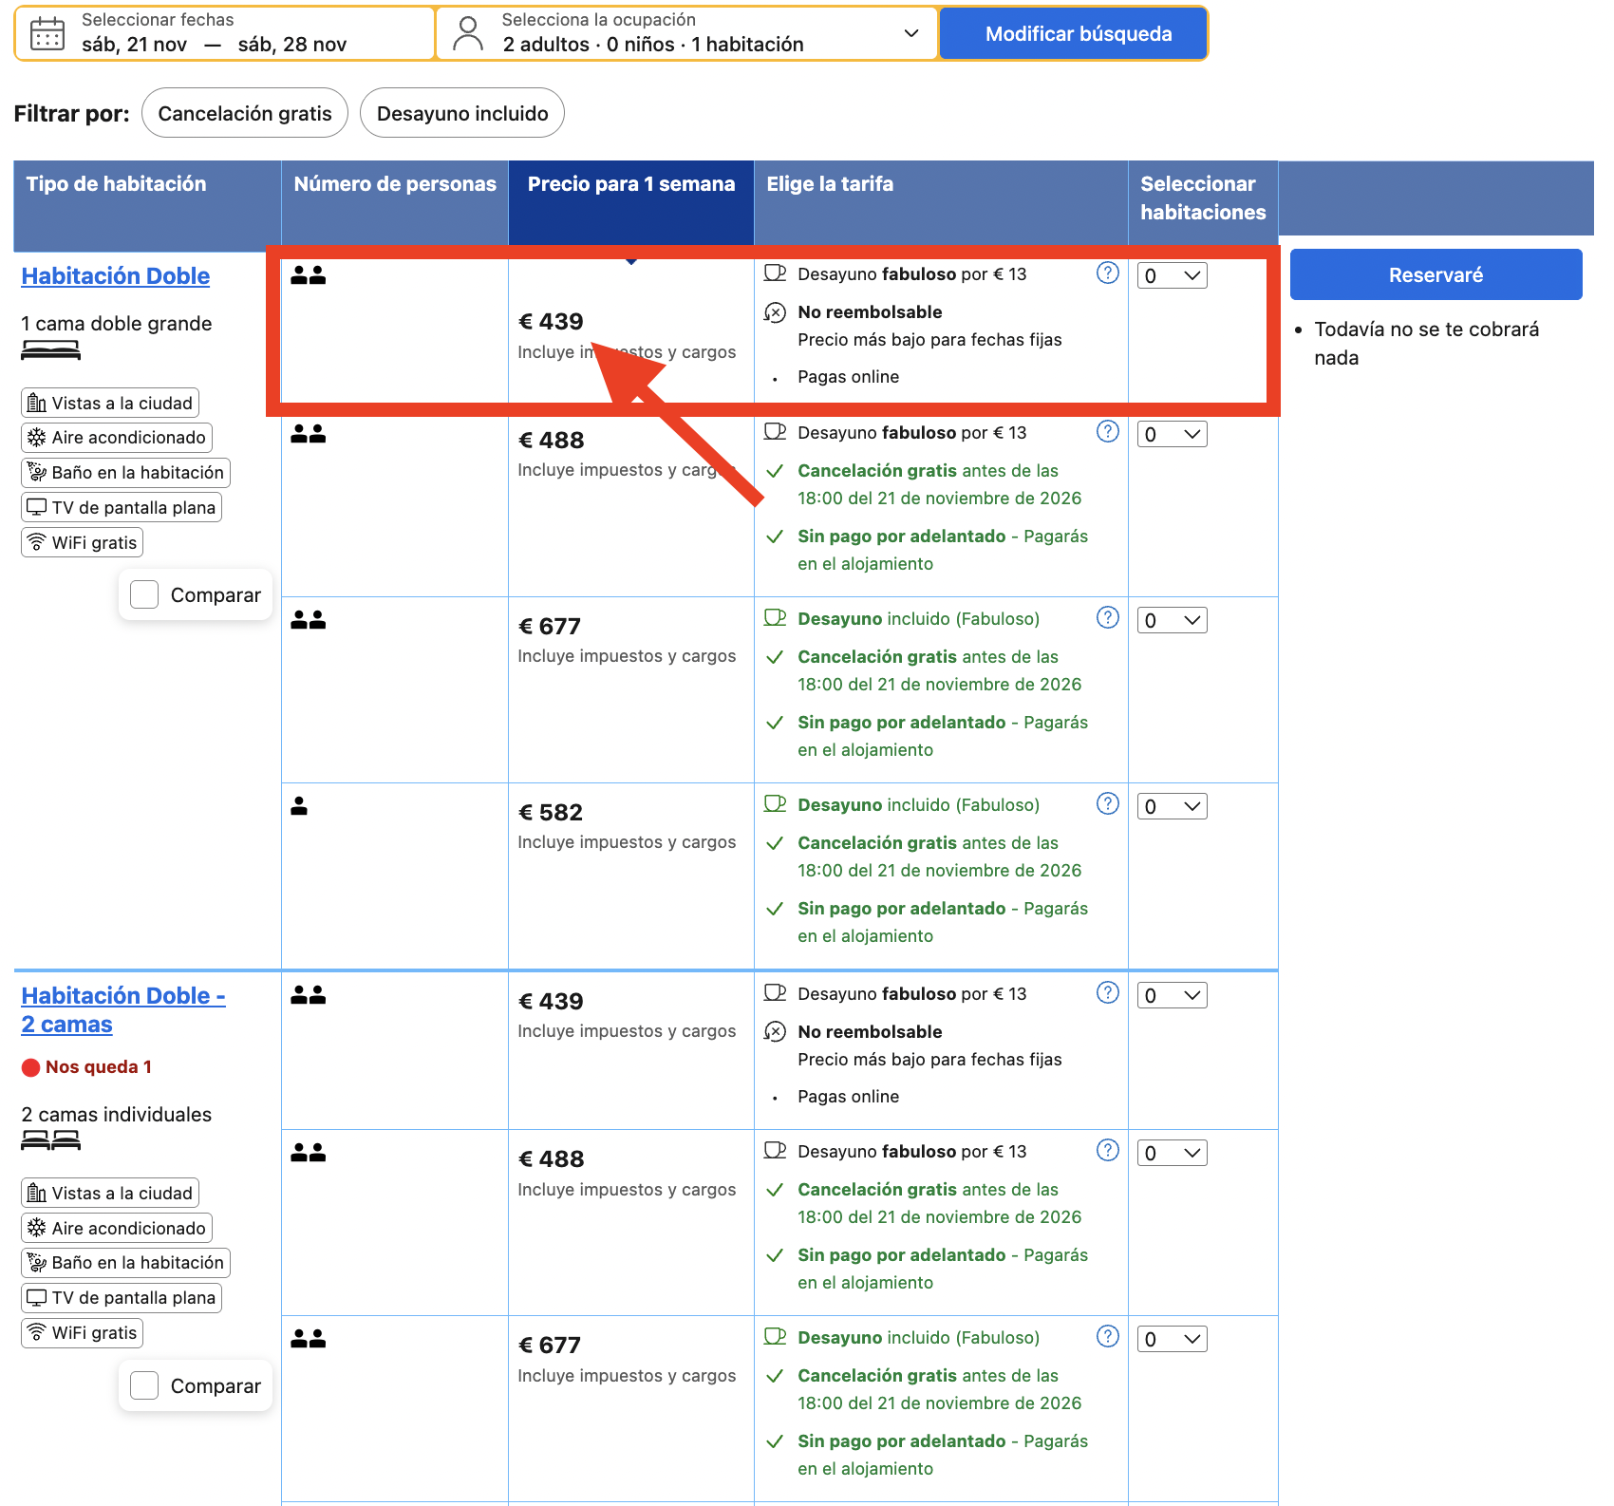Open room quantity dropdown for the €582 rate
1614x1506 pixels.
[1173, 806]
